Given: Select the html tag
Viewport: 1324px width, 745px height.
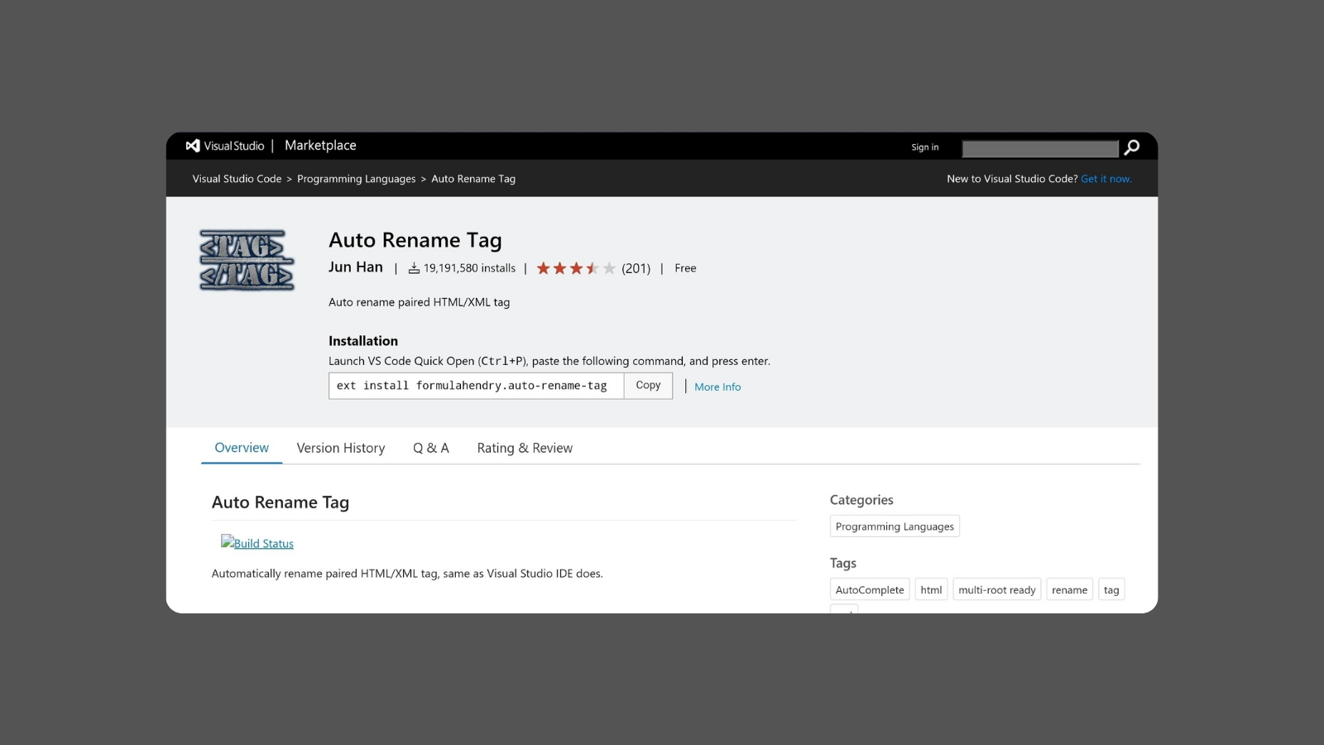Looking at the screenshot, I should (x=931, y=589).
